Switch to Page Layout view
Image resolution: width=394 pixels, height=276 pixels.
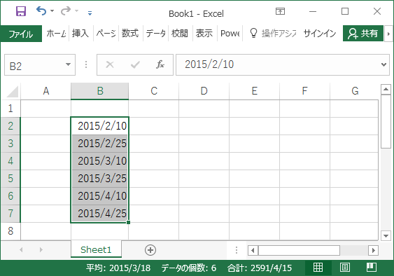pyautogui.click(x=345, y=267)
